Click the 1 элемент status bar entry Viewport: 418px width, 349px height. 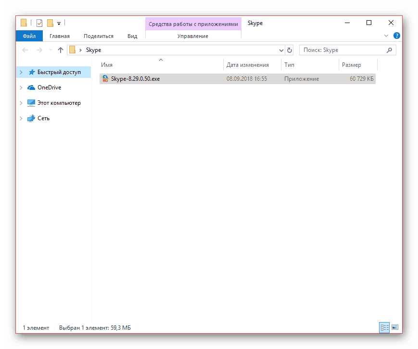[36, 328]
